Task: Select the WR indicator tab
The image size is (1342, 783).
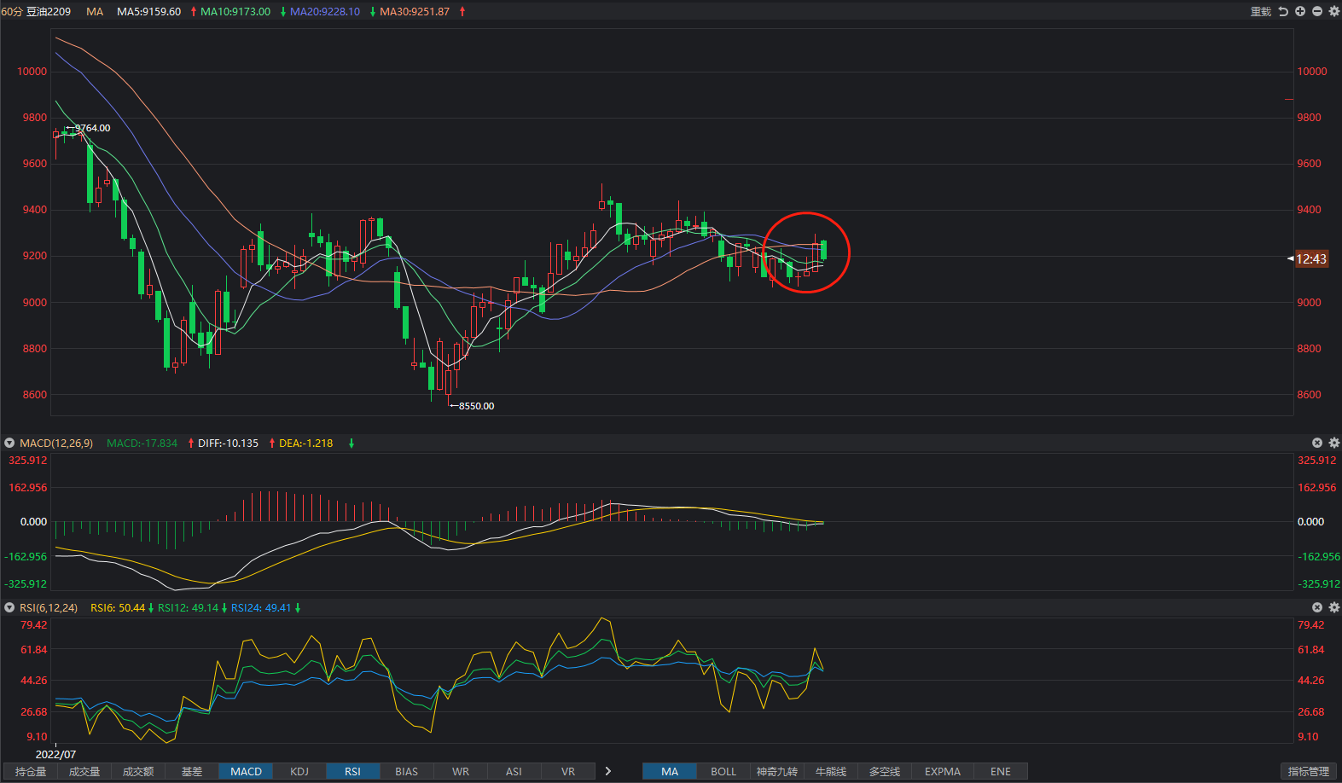Action: [x=460, y=771]
